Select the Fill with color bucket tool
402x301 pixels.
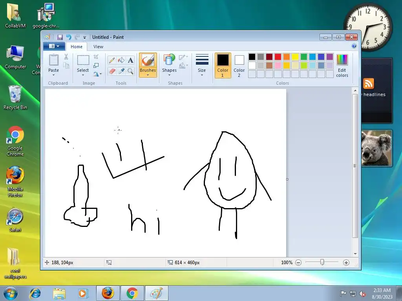pyautogui.click(x=121, y=60)
